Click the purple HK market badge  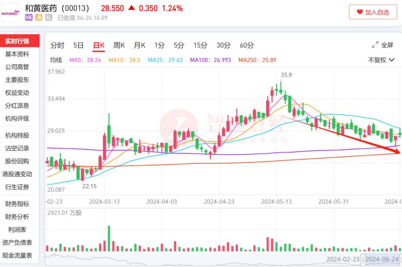29,18
